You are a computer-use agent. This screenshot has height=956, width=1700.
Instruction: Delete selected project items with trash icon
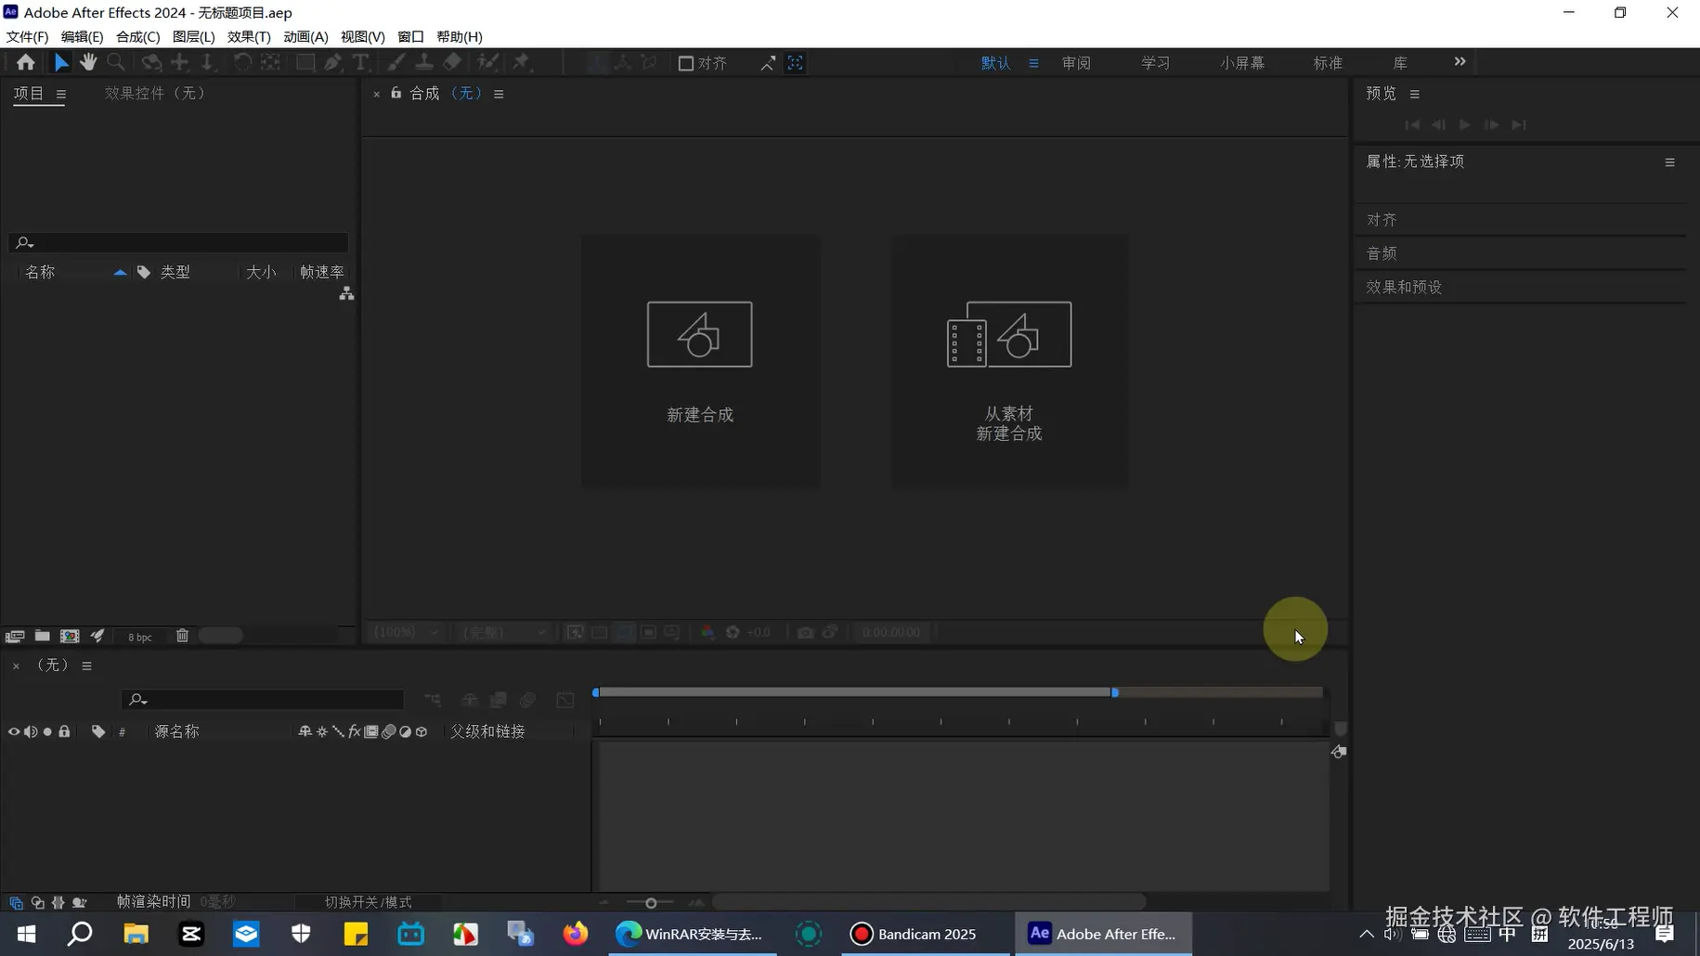click(182, 636)
